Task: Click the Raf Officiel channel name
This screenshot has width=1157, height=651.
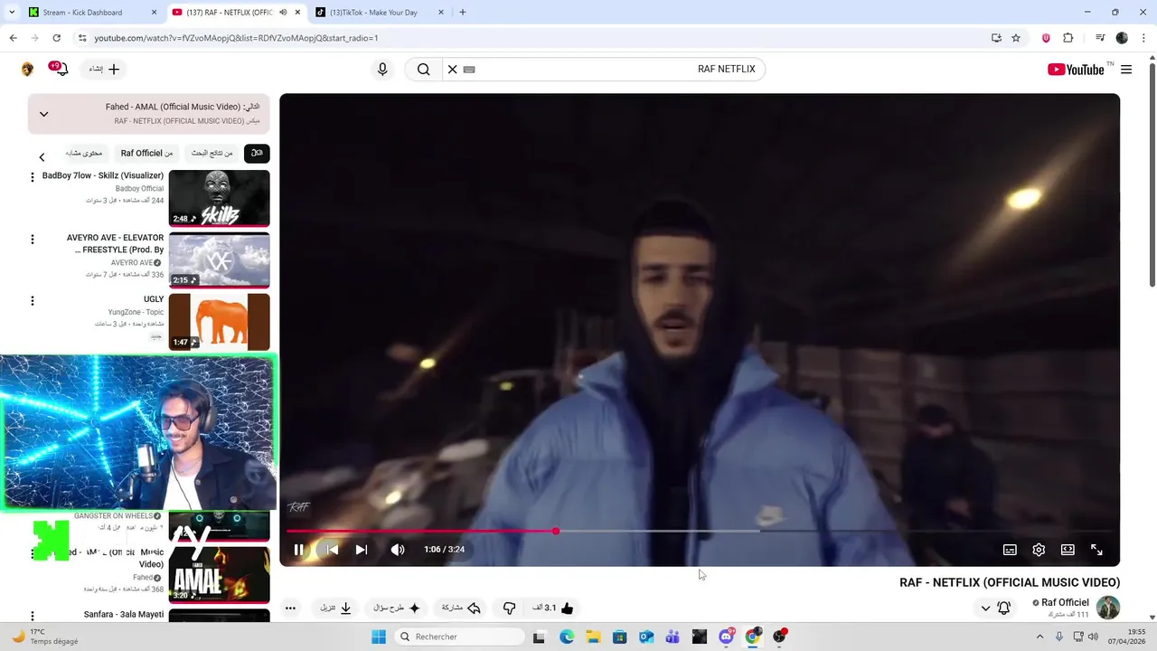Action: (1065, 603)
